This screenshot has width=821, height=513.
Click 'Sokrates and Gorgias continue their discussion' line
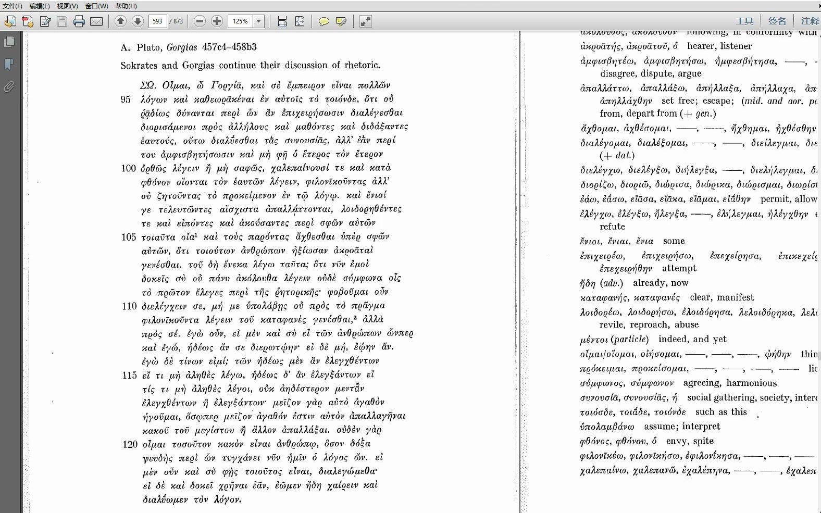[250, 66]
